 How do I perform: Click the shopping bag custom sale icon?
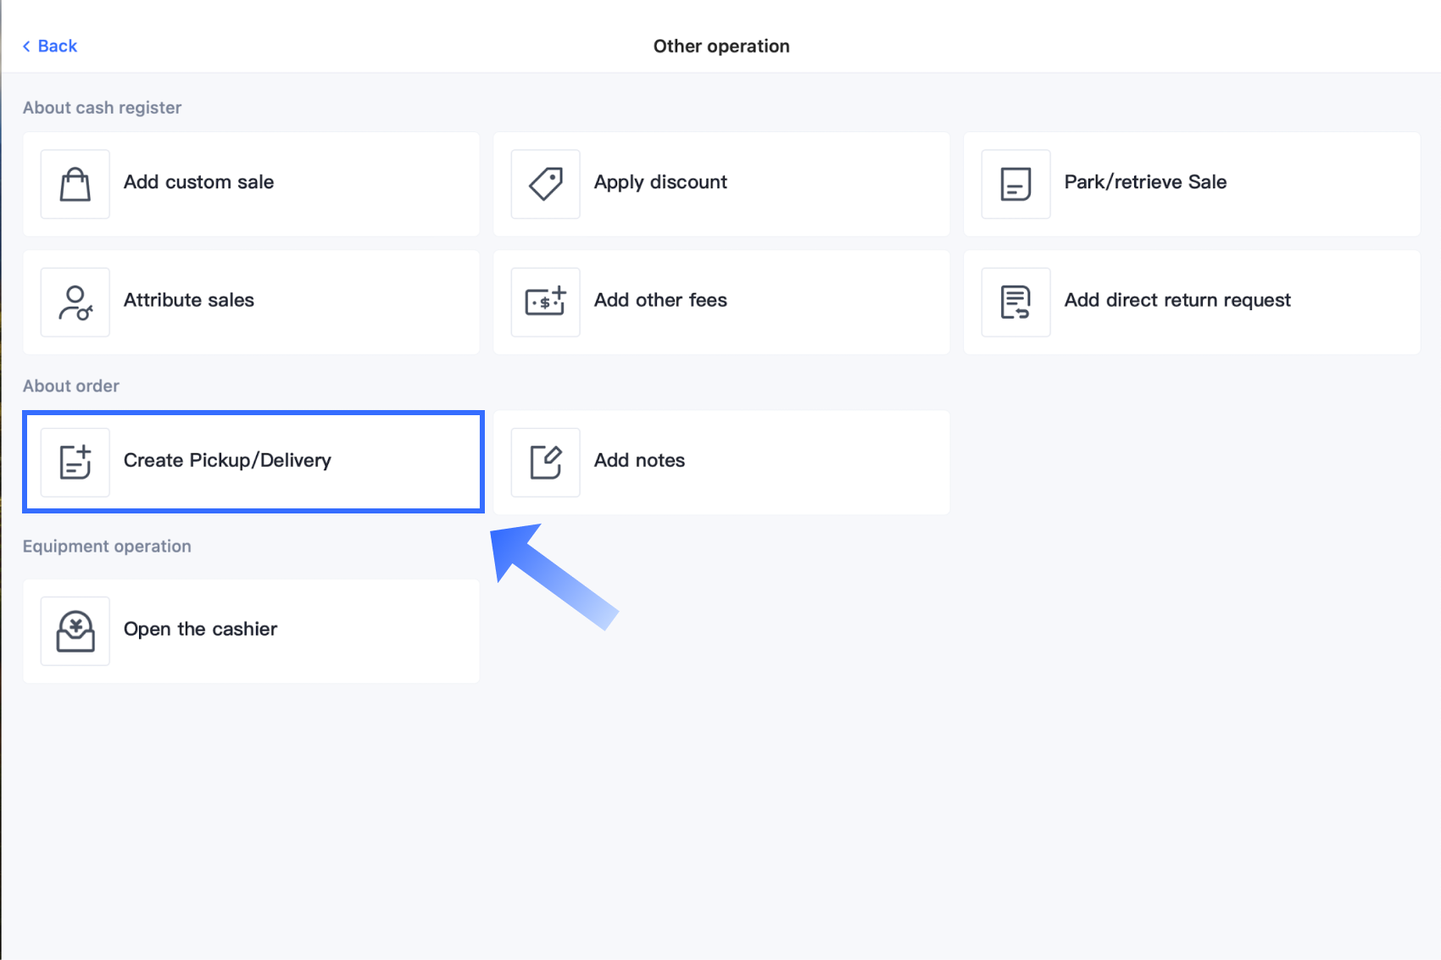(75, 184)
